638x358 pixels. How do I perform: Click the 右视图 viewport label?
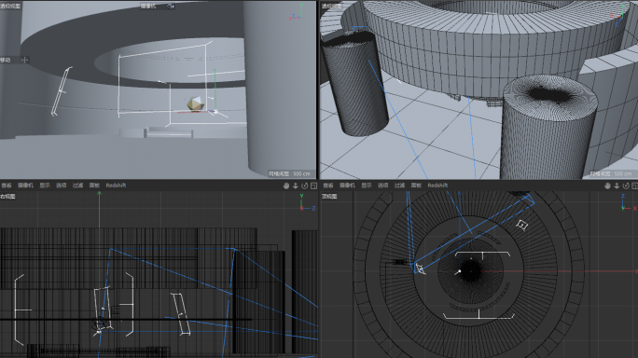7,197
